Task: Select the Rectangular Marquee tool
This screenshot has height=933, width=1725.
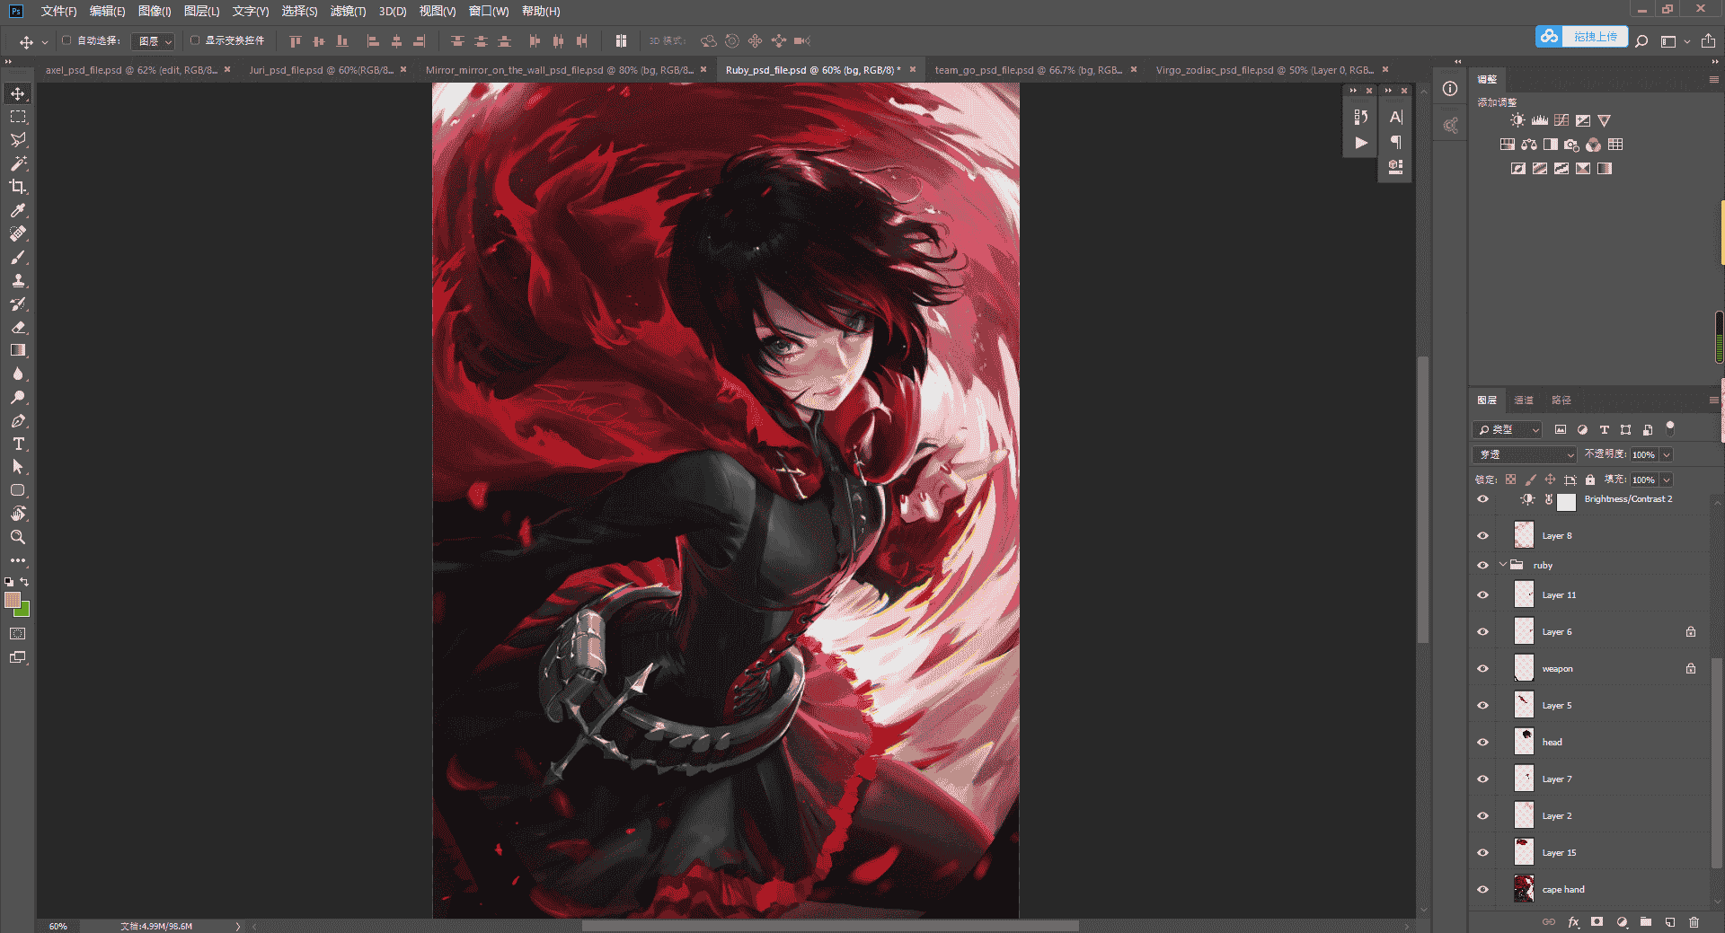Action: (18, 117)
